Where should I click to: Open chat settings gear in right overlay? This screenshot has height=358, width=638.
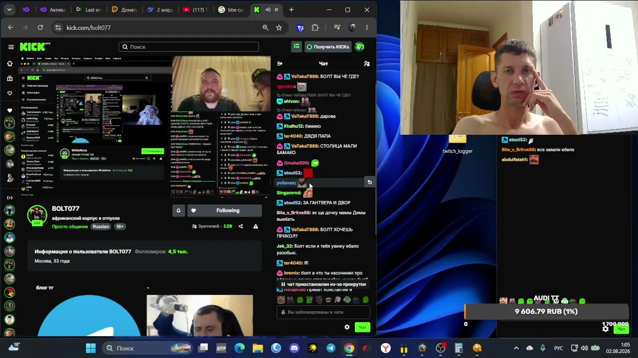(605, 329)
